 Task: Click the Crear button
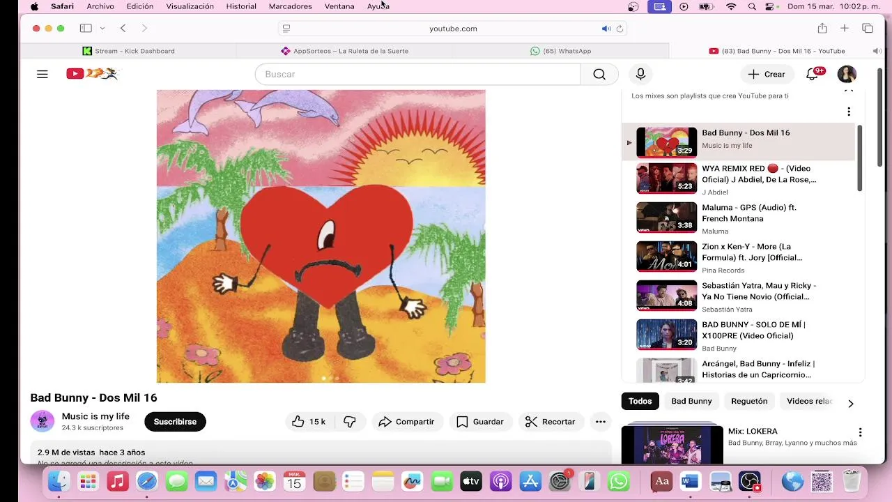pyautogui.click(x=767, y=74)
